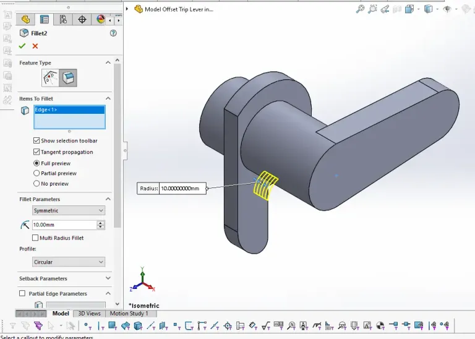Screen dimensions: 475x339
Task: Open the Circular profile dropdown
Action: pyautogui.click(x=69, y=262)
